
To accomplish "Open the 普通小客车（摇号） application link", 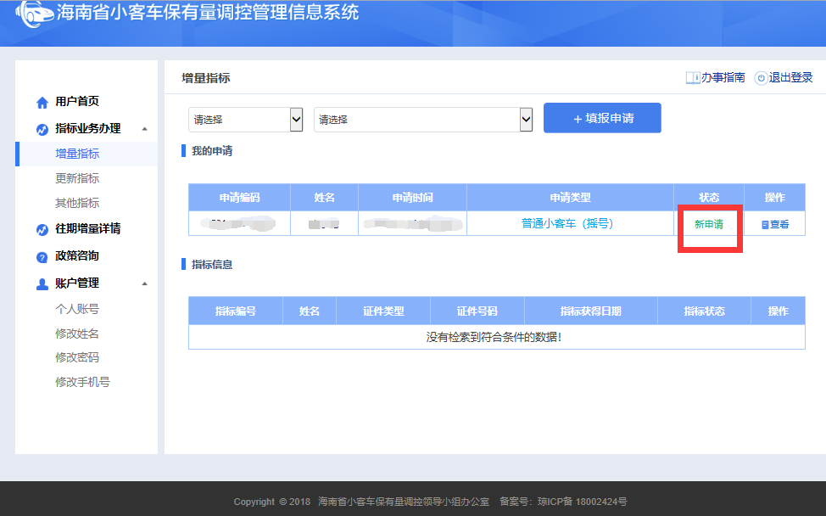I will pyautogui.click(x=567, y=224).
